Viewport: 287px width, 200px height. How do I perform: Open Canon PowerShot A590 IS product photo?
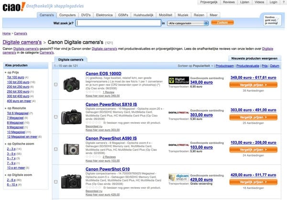pyautogui.click(x=71, y=149)
